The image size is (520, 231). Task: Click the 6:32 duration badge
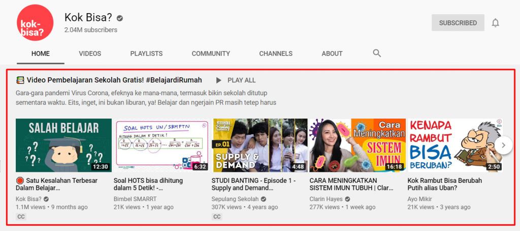(200, 167)
